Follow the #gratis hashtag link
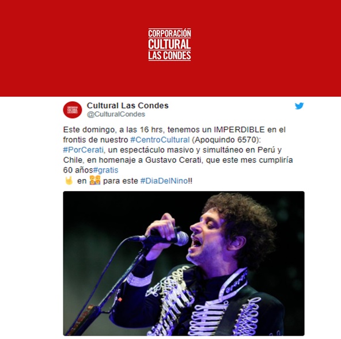 tap(105, 170)
